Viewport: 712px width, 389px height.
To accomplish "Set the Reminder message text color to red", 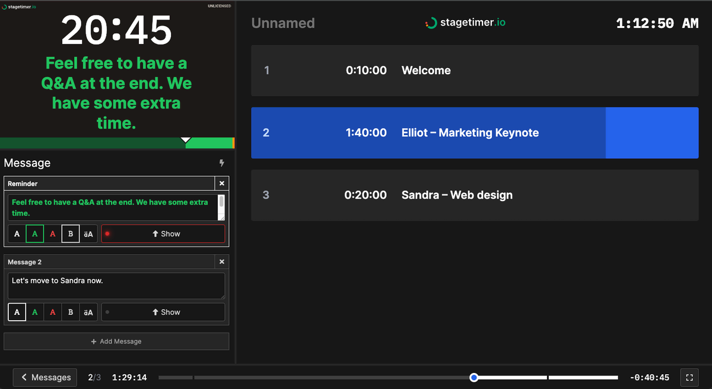I will tap(52, 233).
